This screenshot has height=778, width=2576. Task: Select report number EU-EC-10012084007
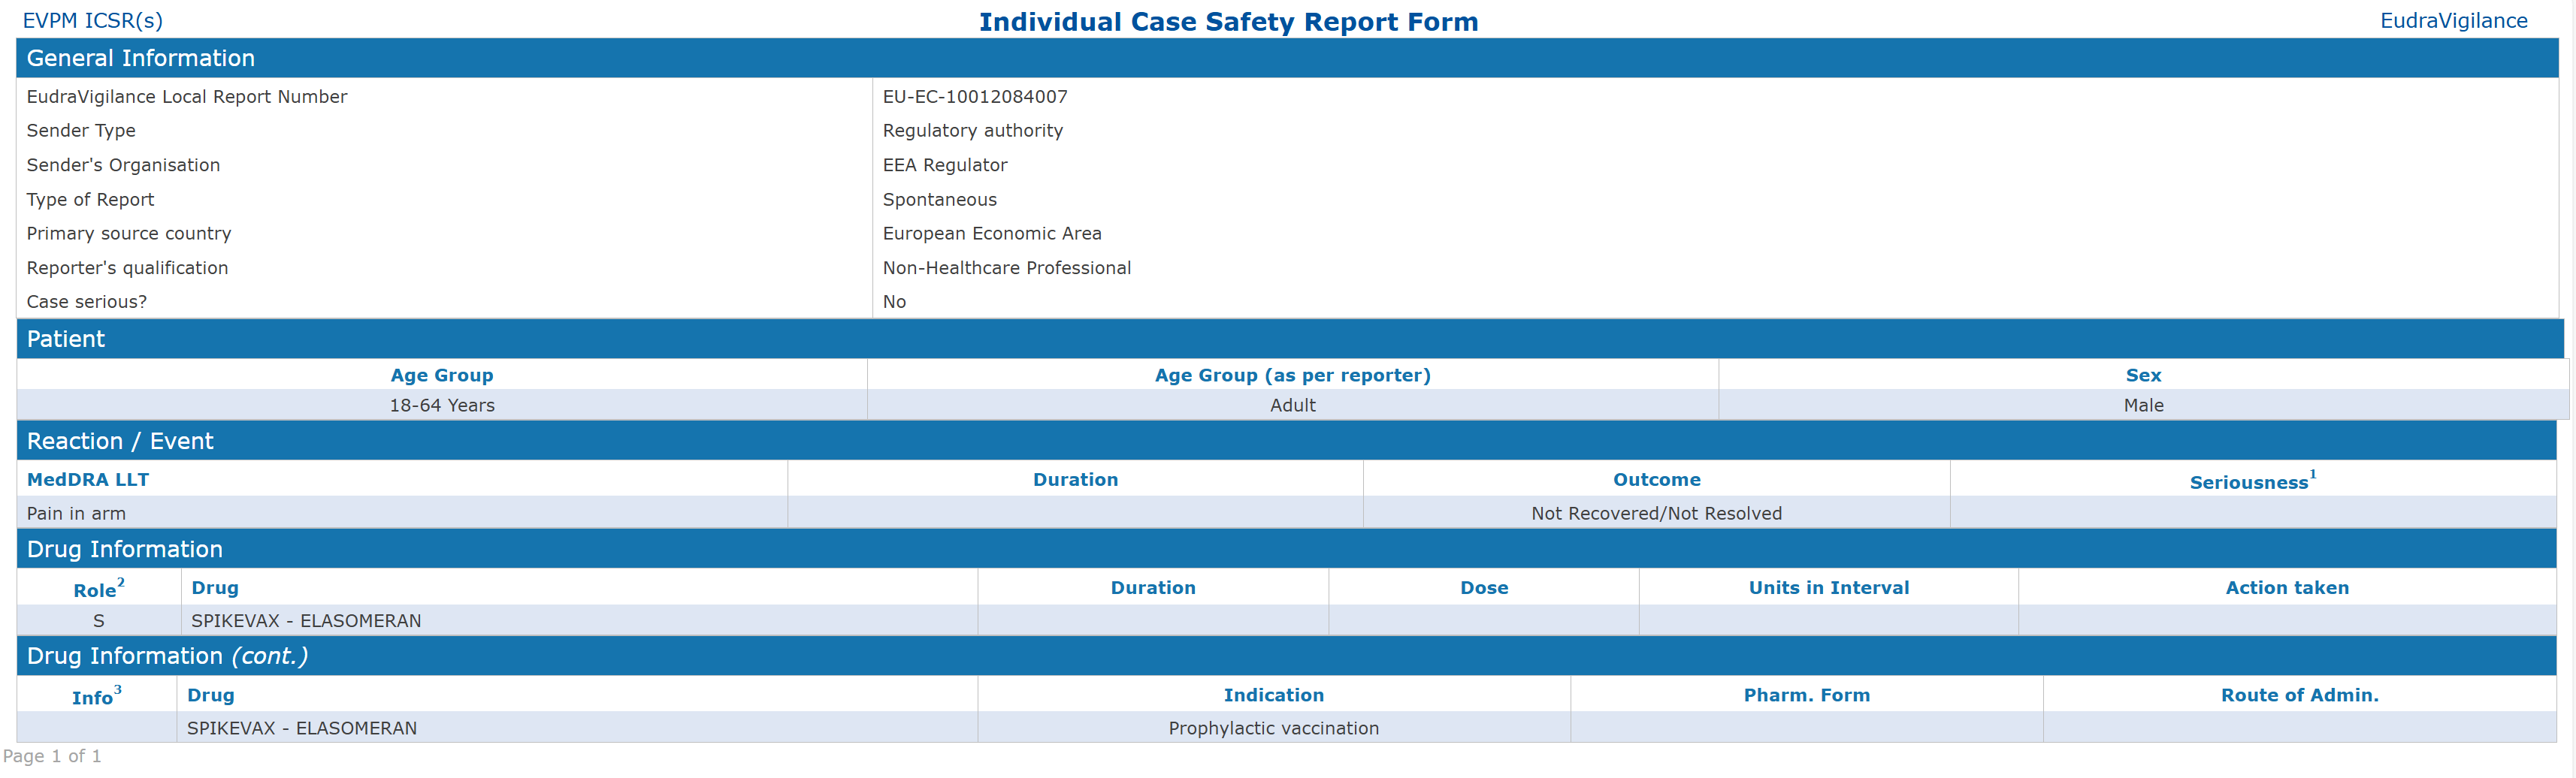pos(975,97)
